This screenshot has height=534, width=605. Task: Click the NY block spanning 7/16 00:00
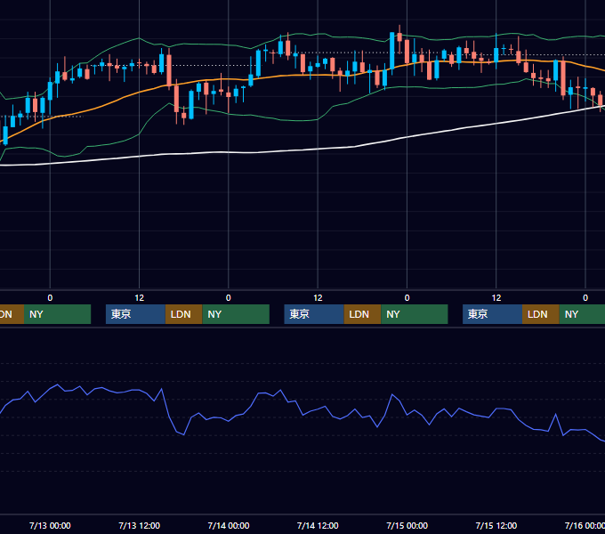[582, 314]
